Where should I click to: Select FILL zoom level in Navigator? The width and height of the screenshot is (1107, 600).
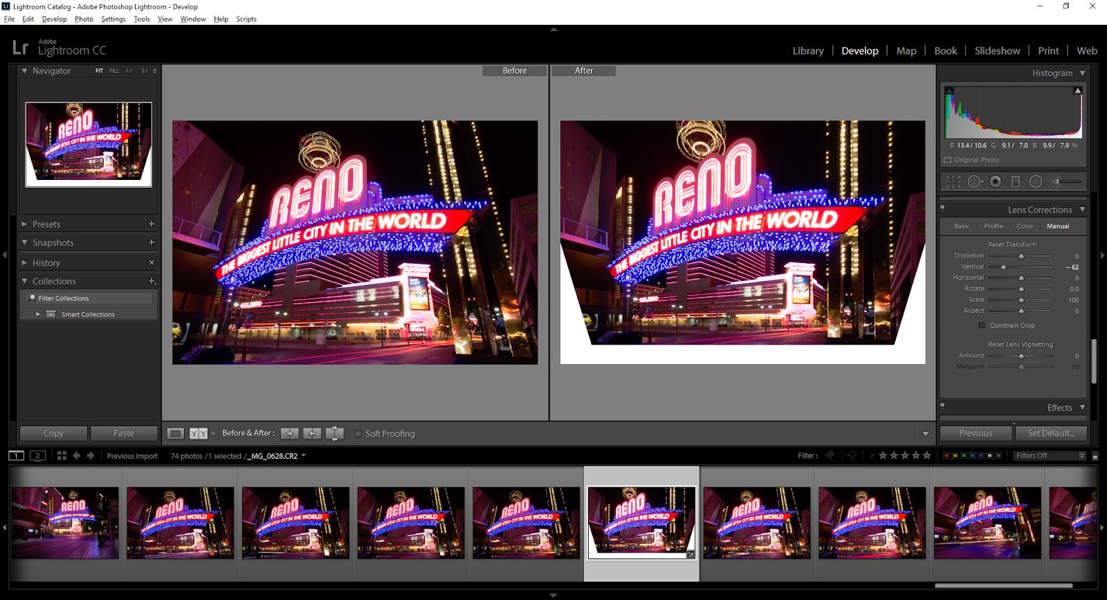coord(114,71)
